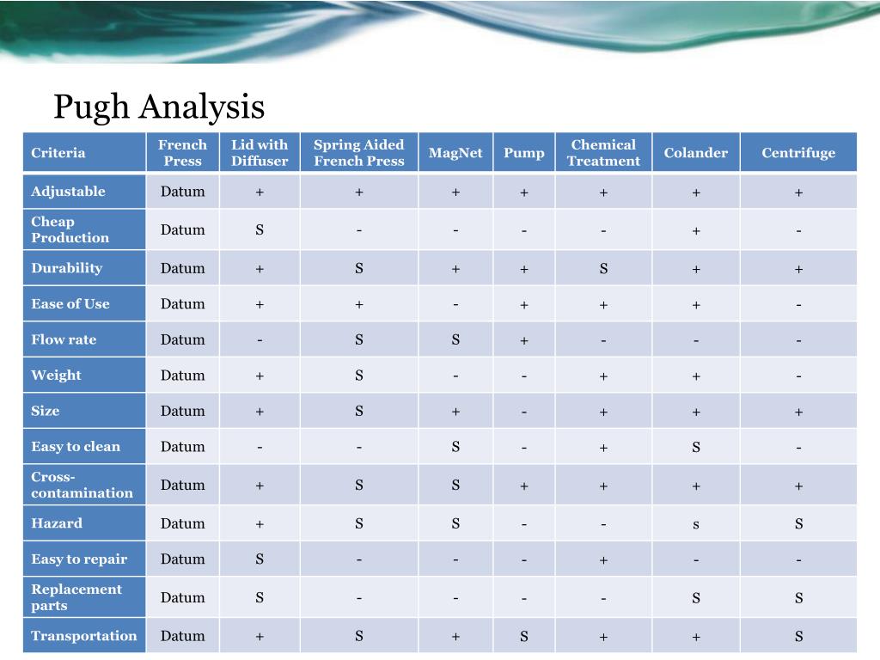880x660 pixels.
Task: Select "S" for Weight under Spring Aided French Press
Action: [x=359, y=376]
